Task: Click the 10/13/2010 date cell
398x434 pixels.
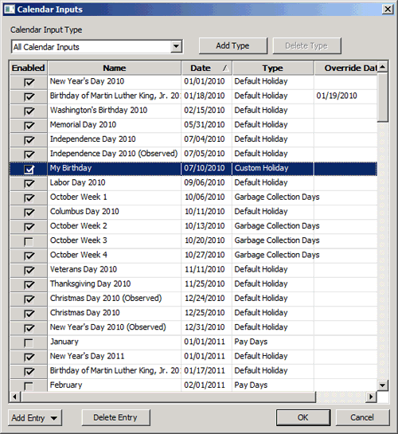Action: [207, 226]
